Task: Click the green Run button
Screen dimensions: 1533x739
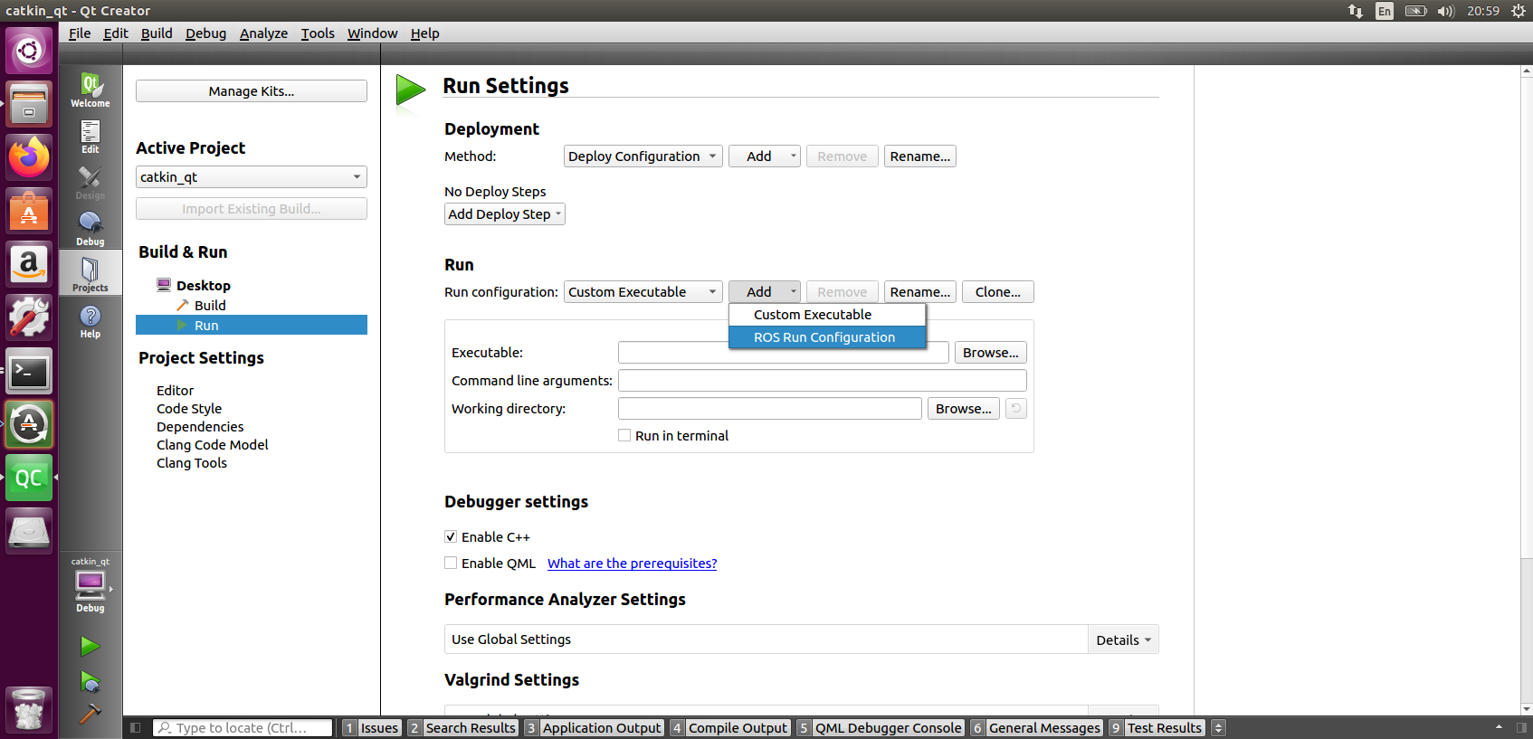Action: click(x=90, y=646)
